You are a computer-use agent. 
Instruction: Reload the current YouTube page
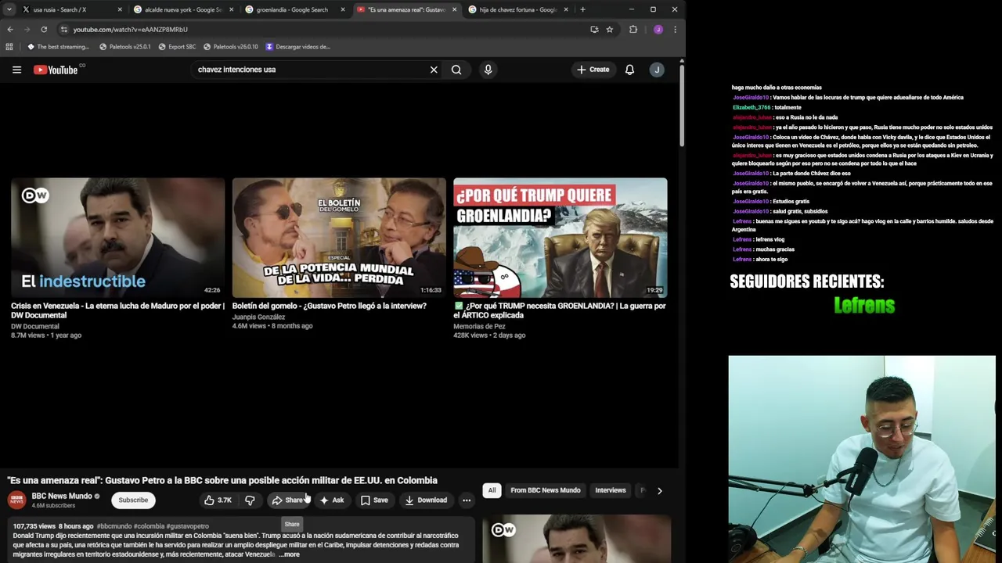(44, 30)
